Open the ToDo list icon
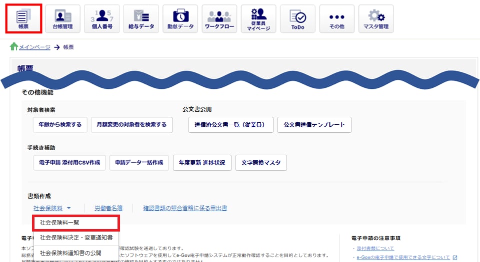 coord(297,19)
